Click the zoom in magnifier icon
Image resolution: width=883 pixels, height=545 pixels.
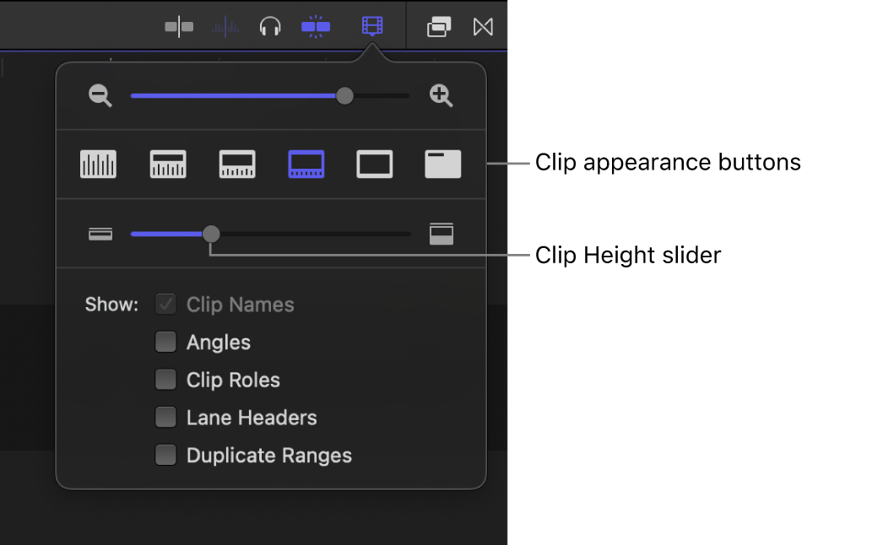[x=441, y=95]
